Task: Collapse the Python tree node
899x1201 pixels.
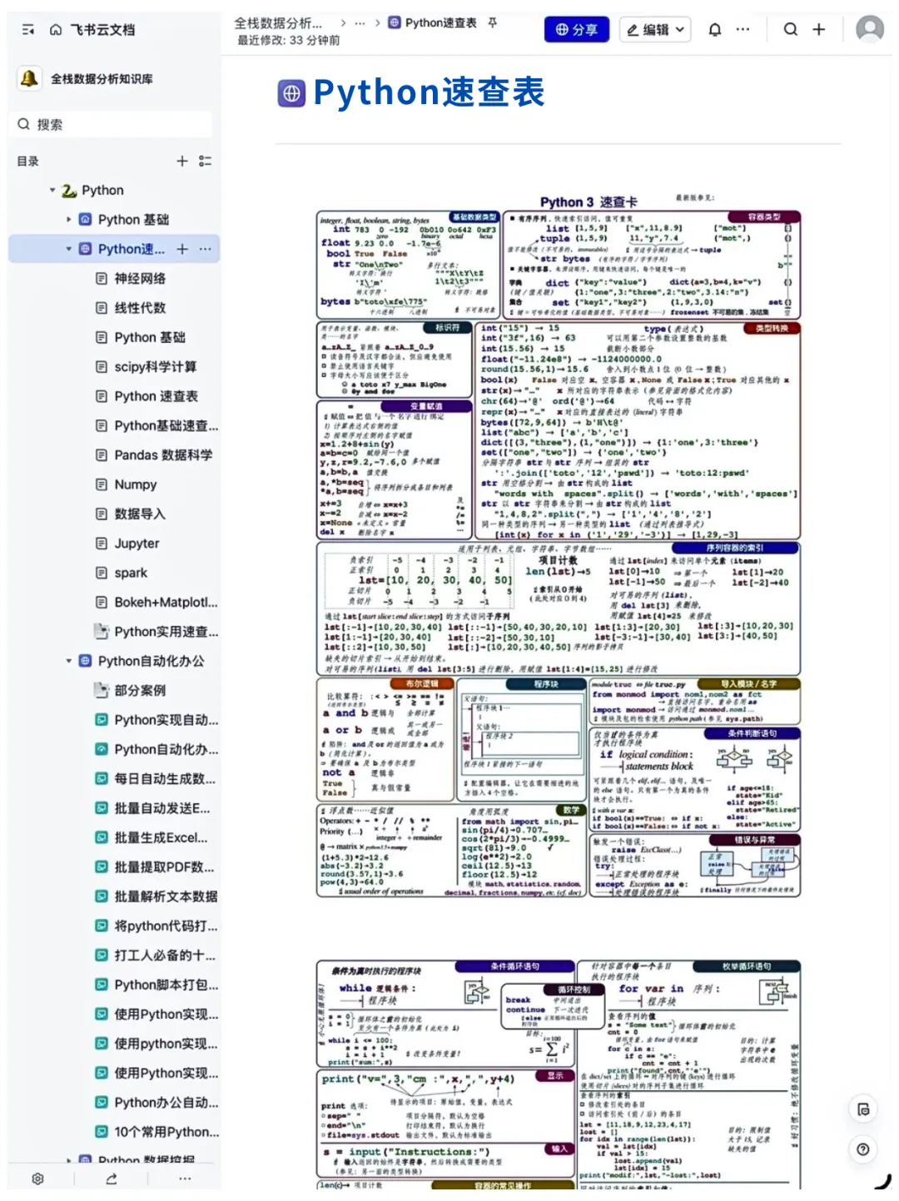Action: click(52, 191)
